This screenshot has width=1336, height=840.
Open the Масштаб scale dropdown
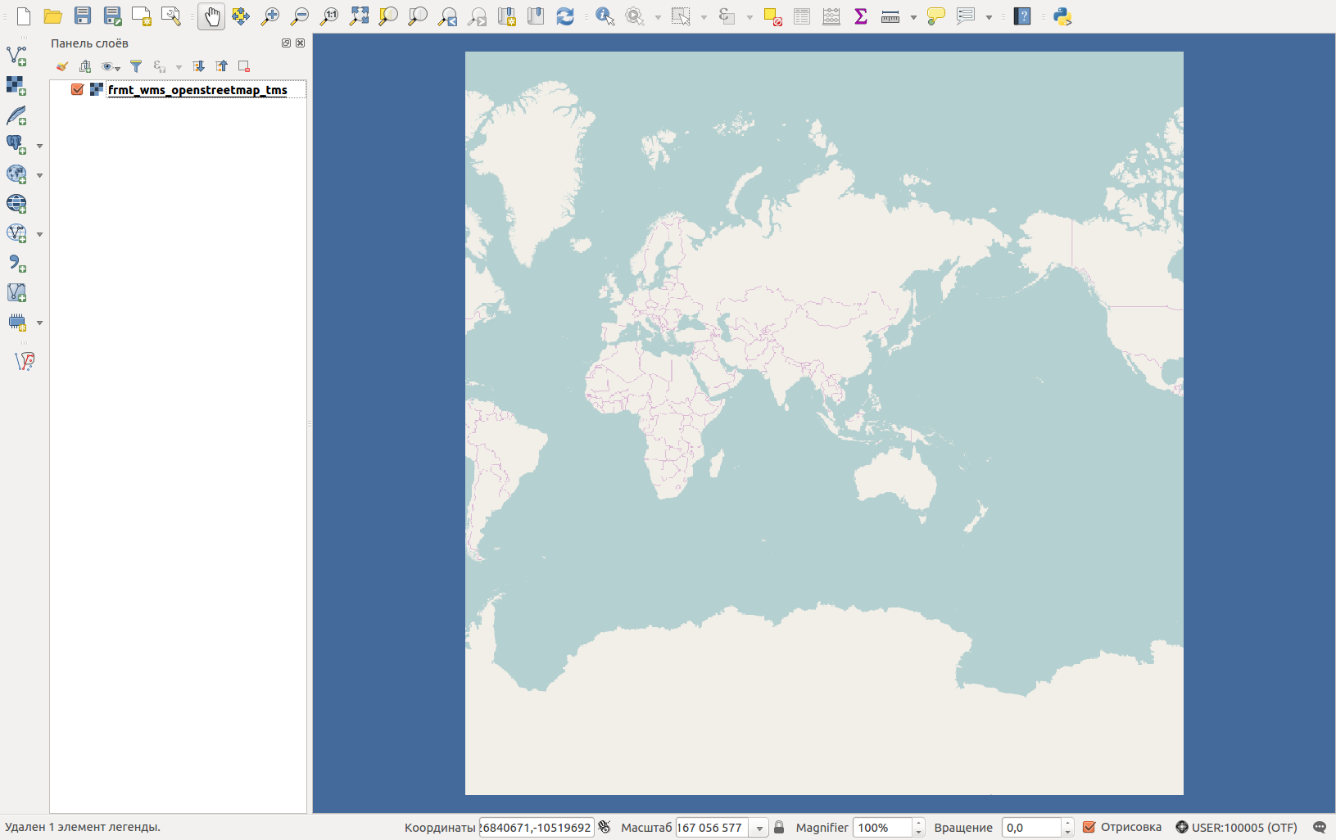[x=759, y=828]
